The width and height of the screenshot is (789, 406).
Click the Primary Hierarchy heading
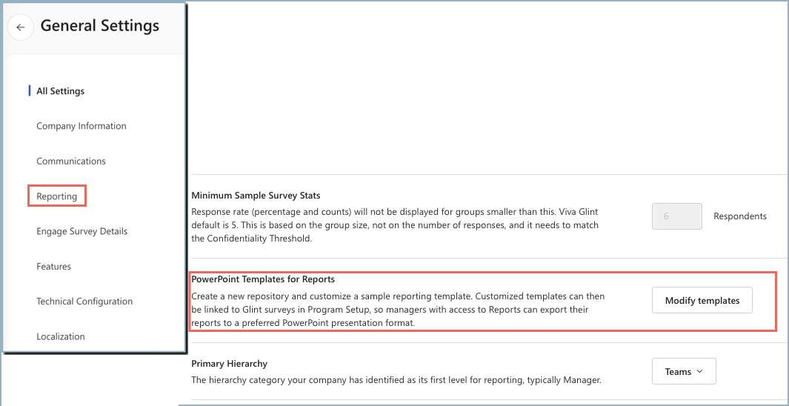230,363
